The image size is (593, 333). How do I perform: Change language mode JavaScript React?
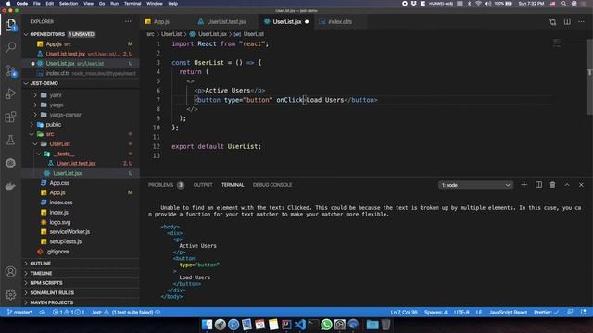point(508,313)
